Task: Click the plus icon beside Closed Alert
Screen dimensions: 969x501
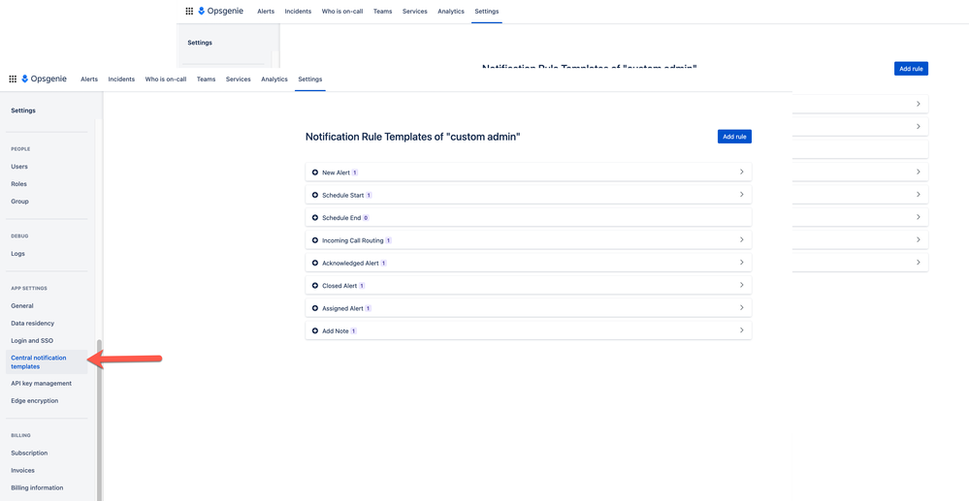Action: click(x=315, y=286)
